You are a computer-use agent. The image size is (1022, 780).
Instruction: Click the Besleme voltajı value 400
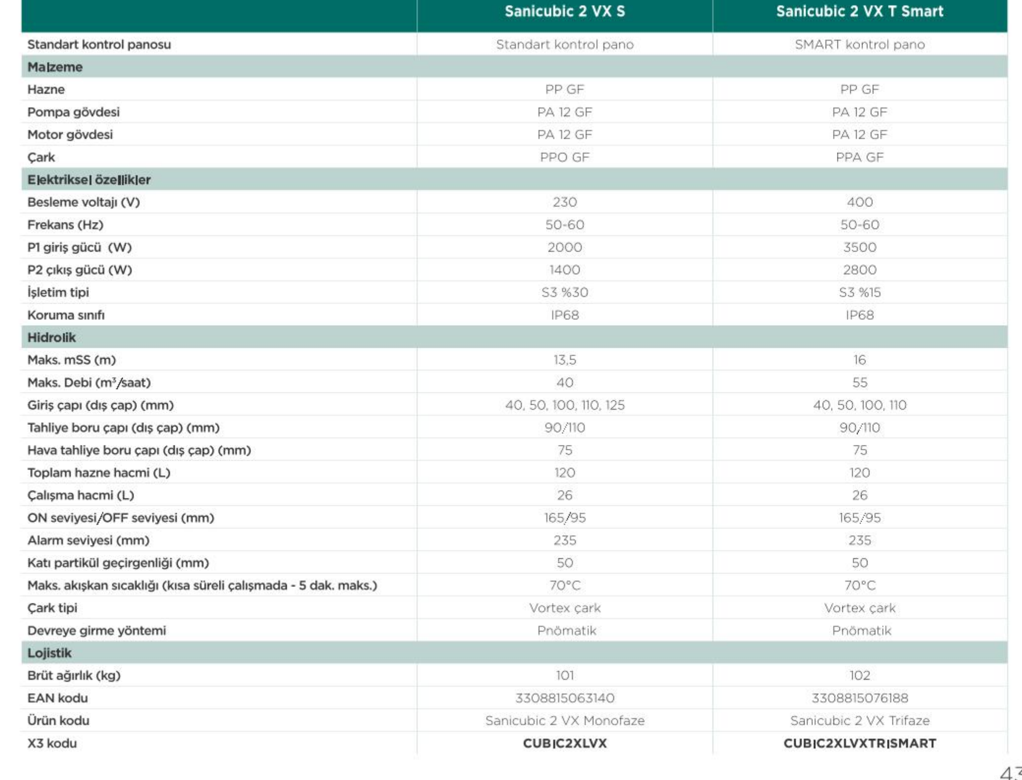click(x=860, y=202)
